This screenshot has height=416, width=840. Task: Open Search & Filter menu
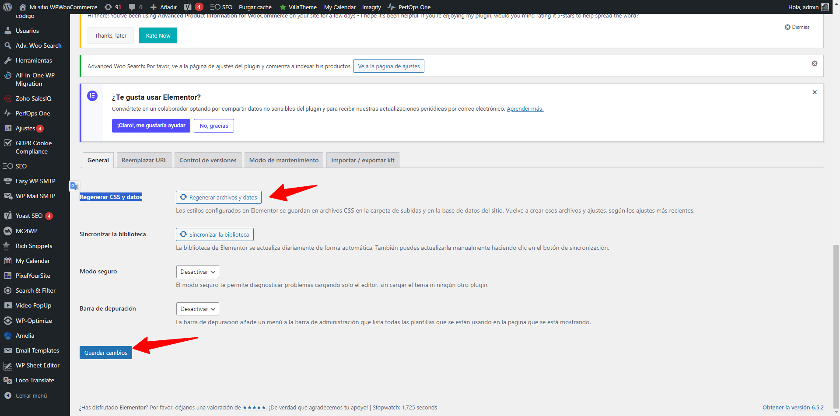coord(35,290)
